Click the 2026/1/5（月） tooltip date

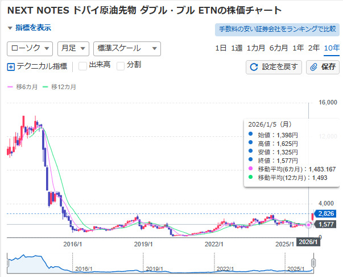(x=270, y=124)
